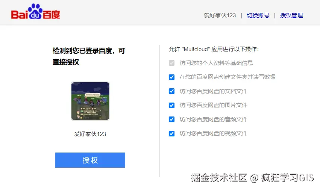Click the user avatar thumbnail
Screen dimensions: 320x189
pyautogui.click(x=90, y=101)
